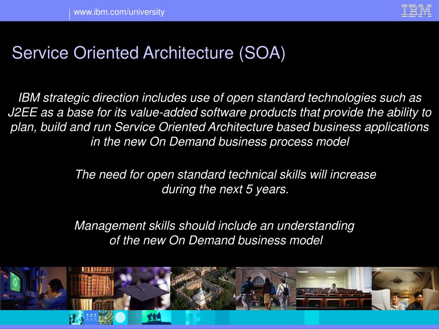Click the hikers silhouette icon in footer
The image size is (439, 329).
tap(156, 317)
